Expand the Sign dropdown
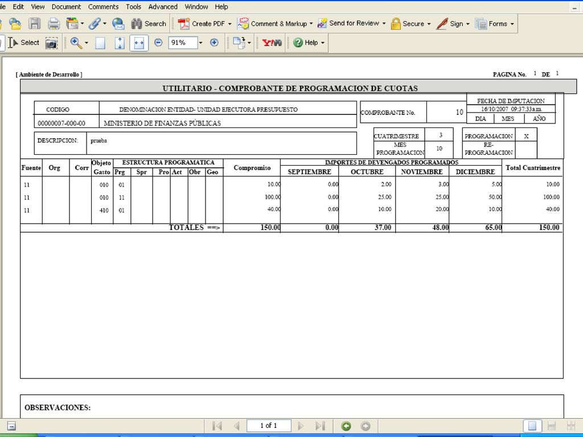This screenshot has width=583, height=437. pos(468,24)
